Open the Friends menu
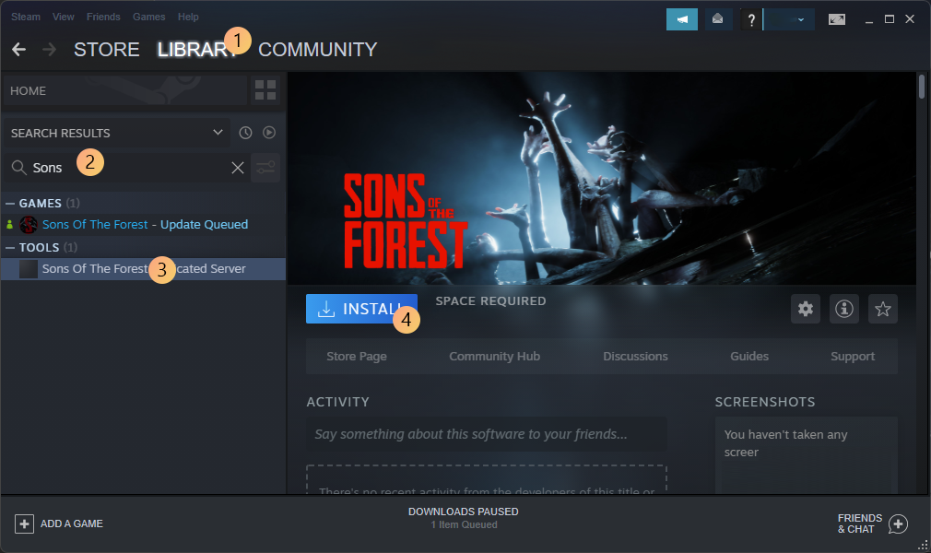The height and width of the screenshot is (553, 931). [103, 17]
